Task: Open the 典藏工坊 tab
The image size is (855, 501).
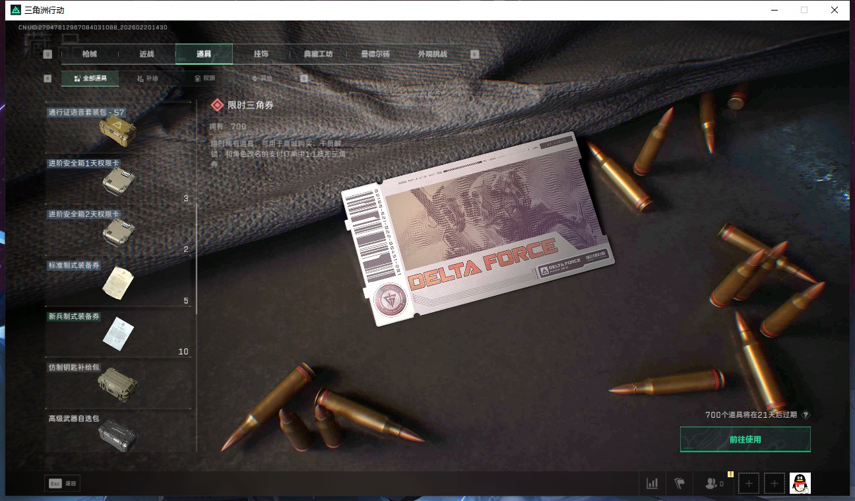Action: coord(318,54)
